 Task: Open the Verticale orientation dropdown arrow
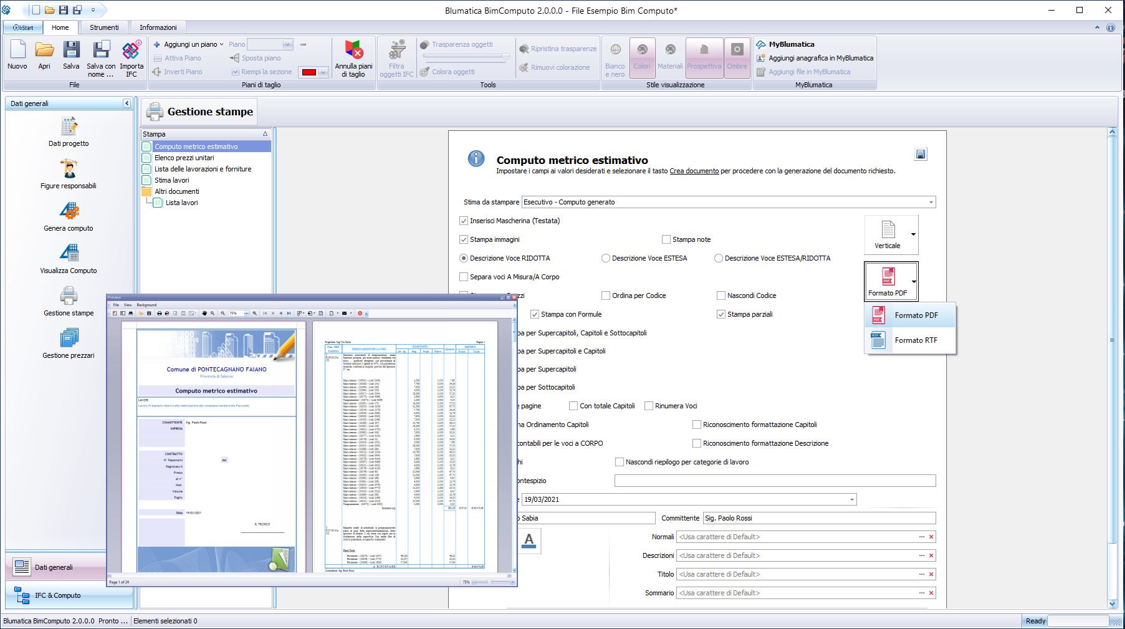pyautogui.click(x=914, y=234)
